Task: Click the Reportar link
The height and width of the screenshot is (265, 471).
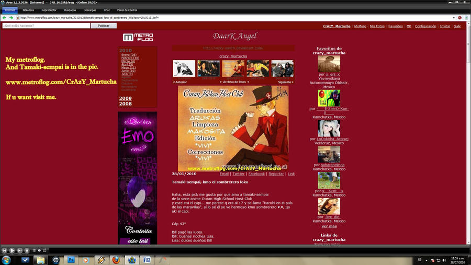Action: click(x=276, y=174)
